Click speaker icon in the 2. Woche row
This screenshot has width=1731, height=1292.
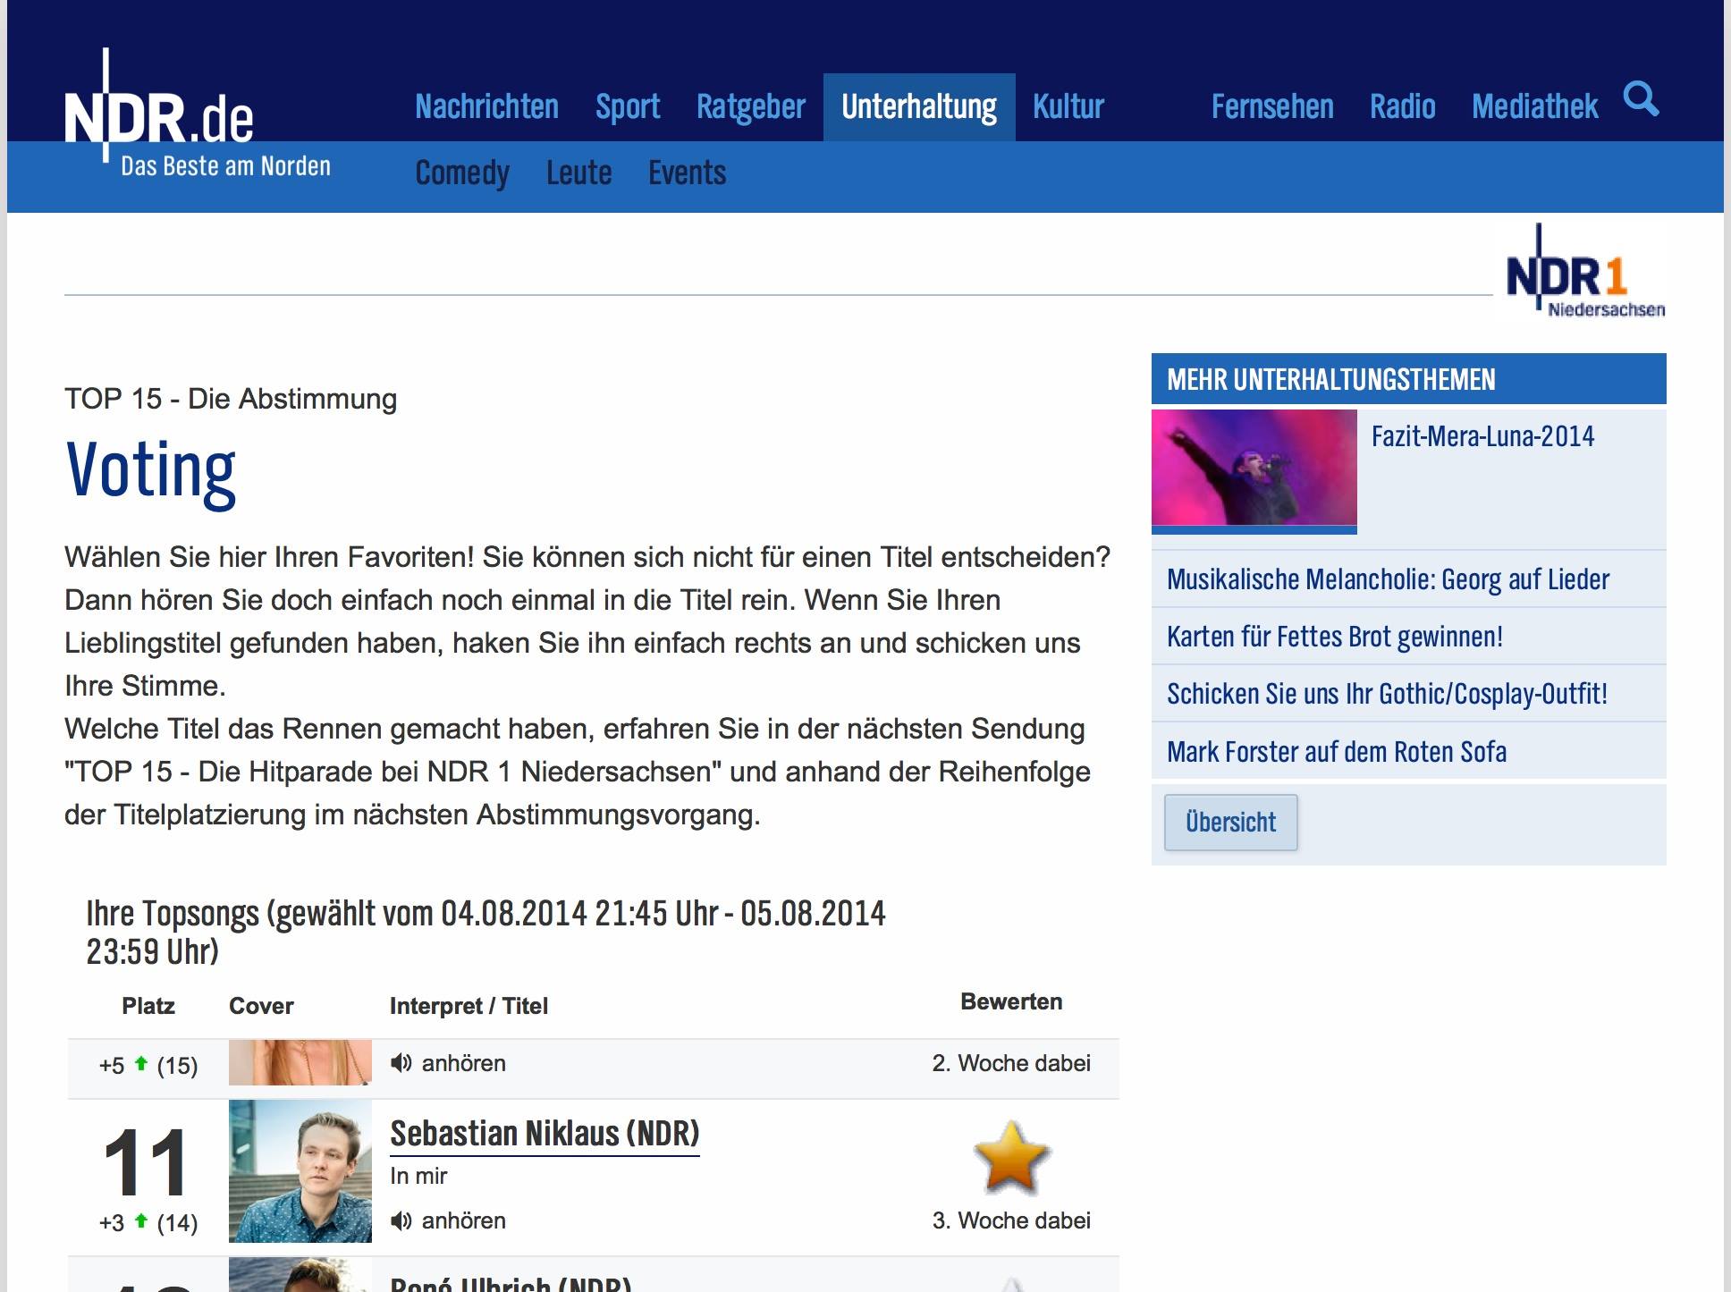401,1063
